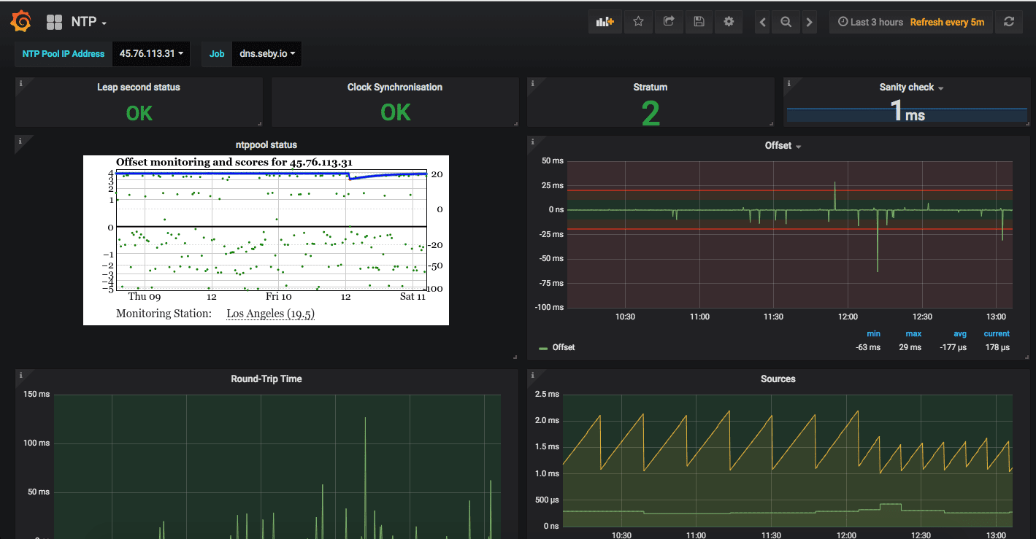Shift time range forward
The height and width of the screenshot is (539, 1036).
[x=809, y=22]
